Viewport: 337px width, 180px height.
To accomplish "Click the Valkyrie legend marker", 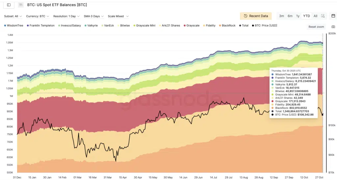I will (86, 25).
